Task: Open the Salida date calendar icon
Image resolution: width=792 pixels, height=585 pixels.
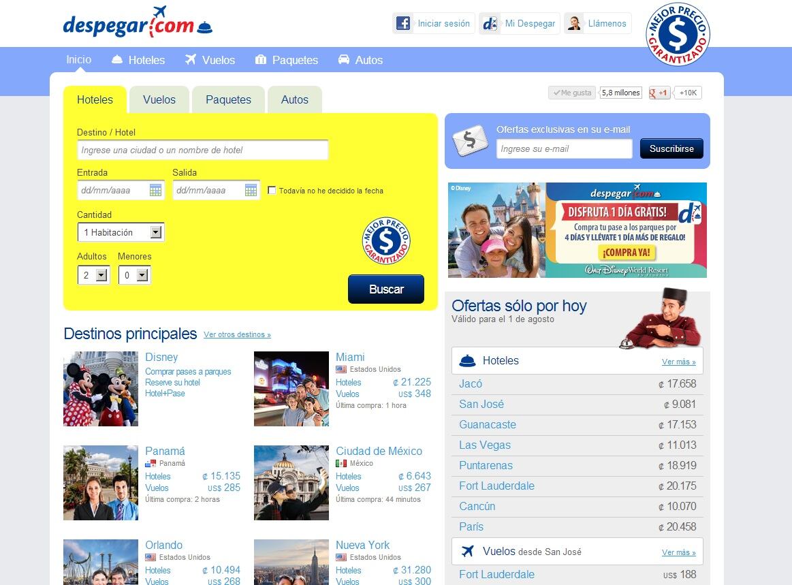Action: point(251,190)
